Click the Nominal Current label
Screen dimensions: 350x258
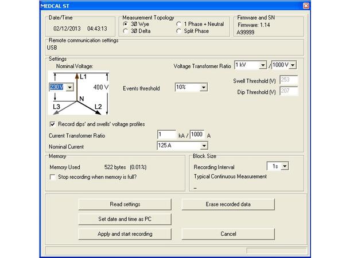pos(67,147)
